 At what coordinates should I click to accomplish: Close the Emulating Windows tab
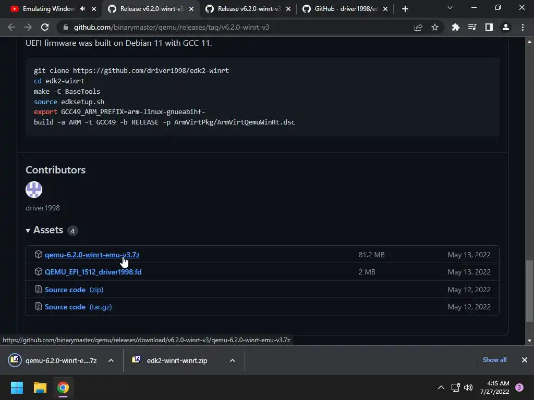click(94, 9)
